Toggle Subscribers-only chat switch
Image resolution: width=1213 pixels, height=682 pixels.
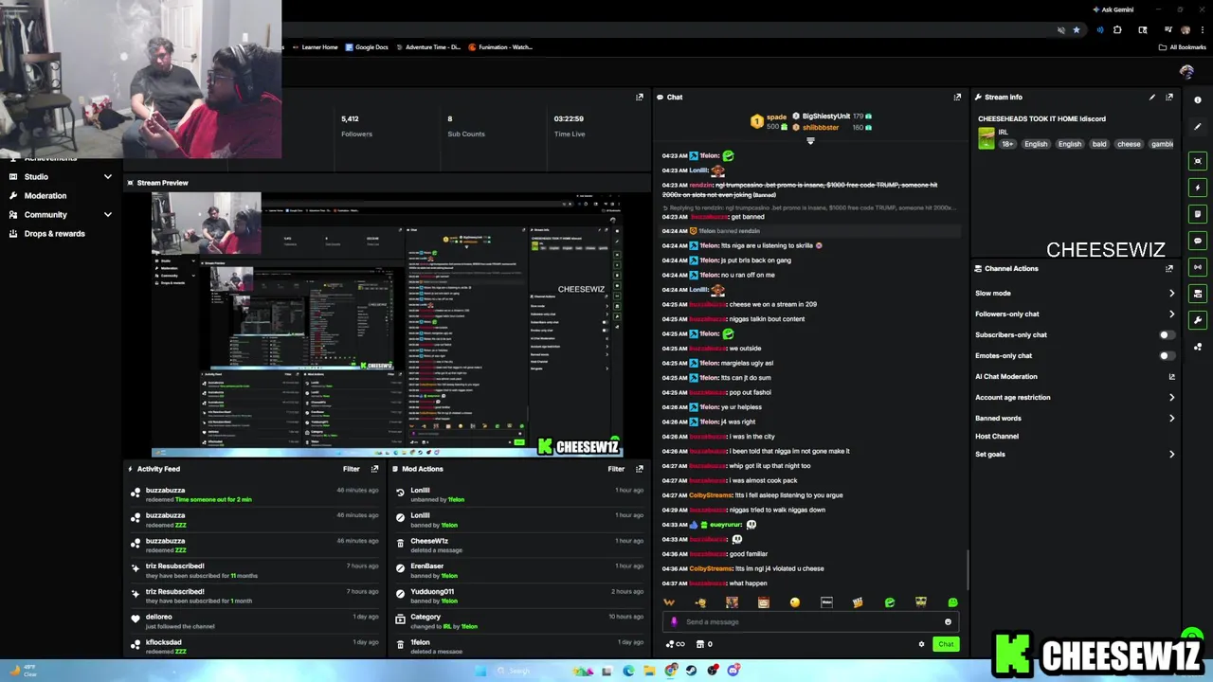click(1167, 335)
